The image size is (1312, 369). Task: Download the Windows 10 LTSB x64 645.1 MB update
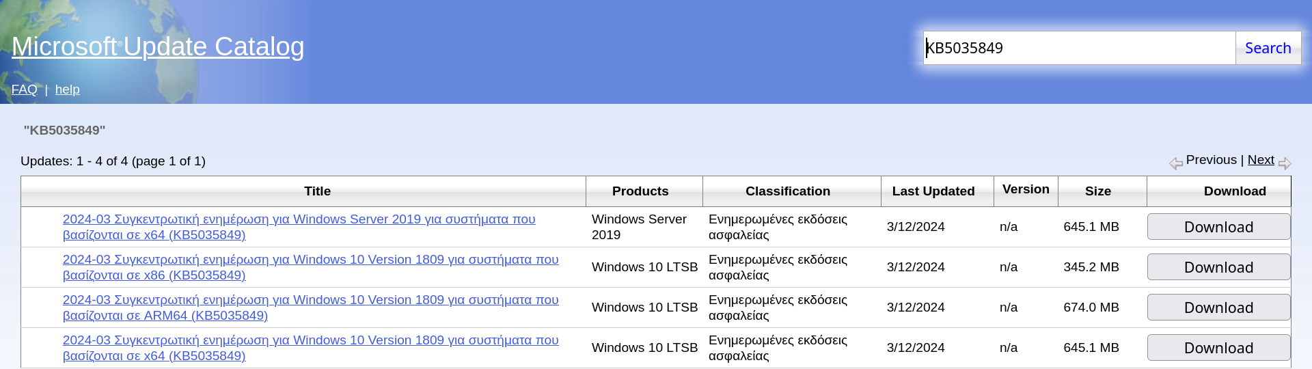1218,348
